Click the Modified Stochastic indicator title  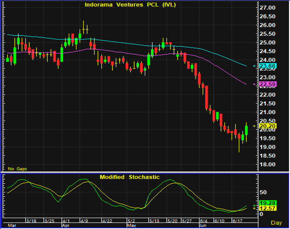pyautogui.click(x=130, y=177)
